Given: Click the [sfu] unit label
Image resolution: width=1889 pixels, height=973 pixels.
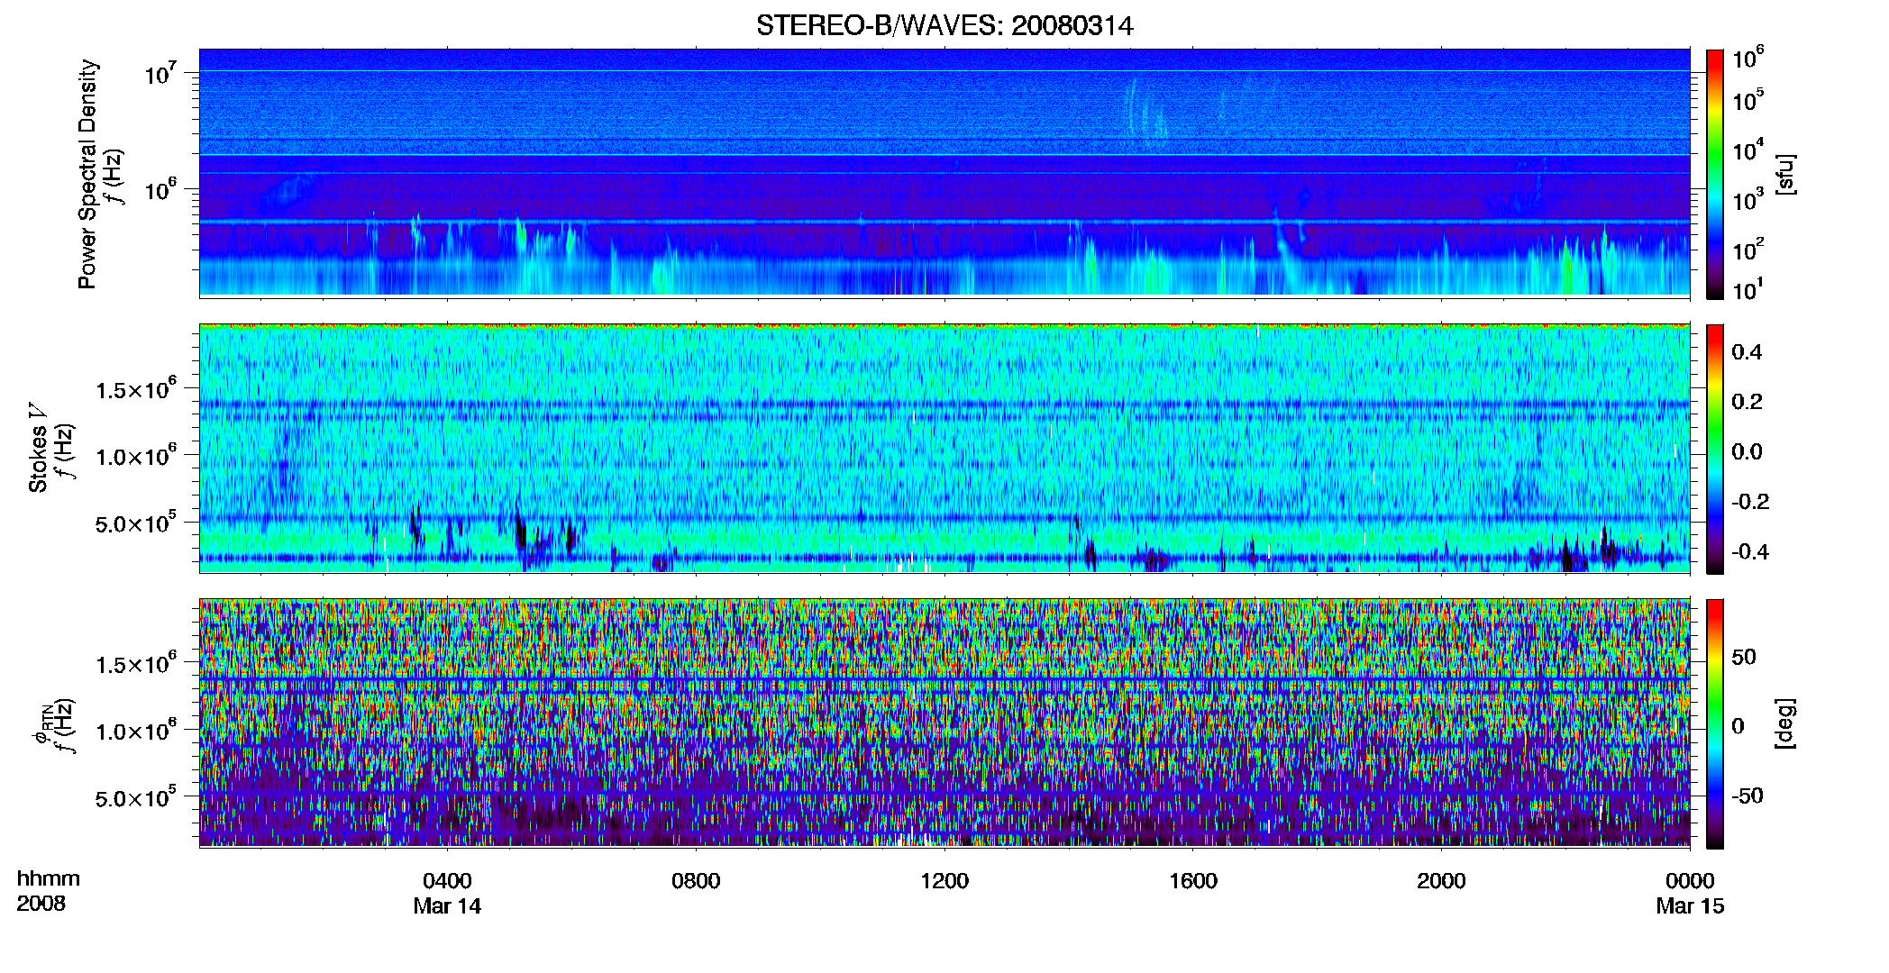Looking at the screenshot, I should [1785, 175].
